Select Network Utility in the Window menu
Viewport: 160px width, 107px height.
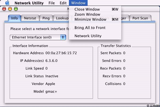pos(95,36)
